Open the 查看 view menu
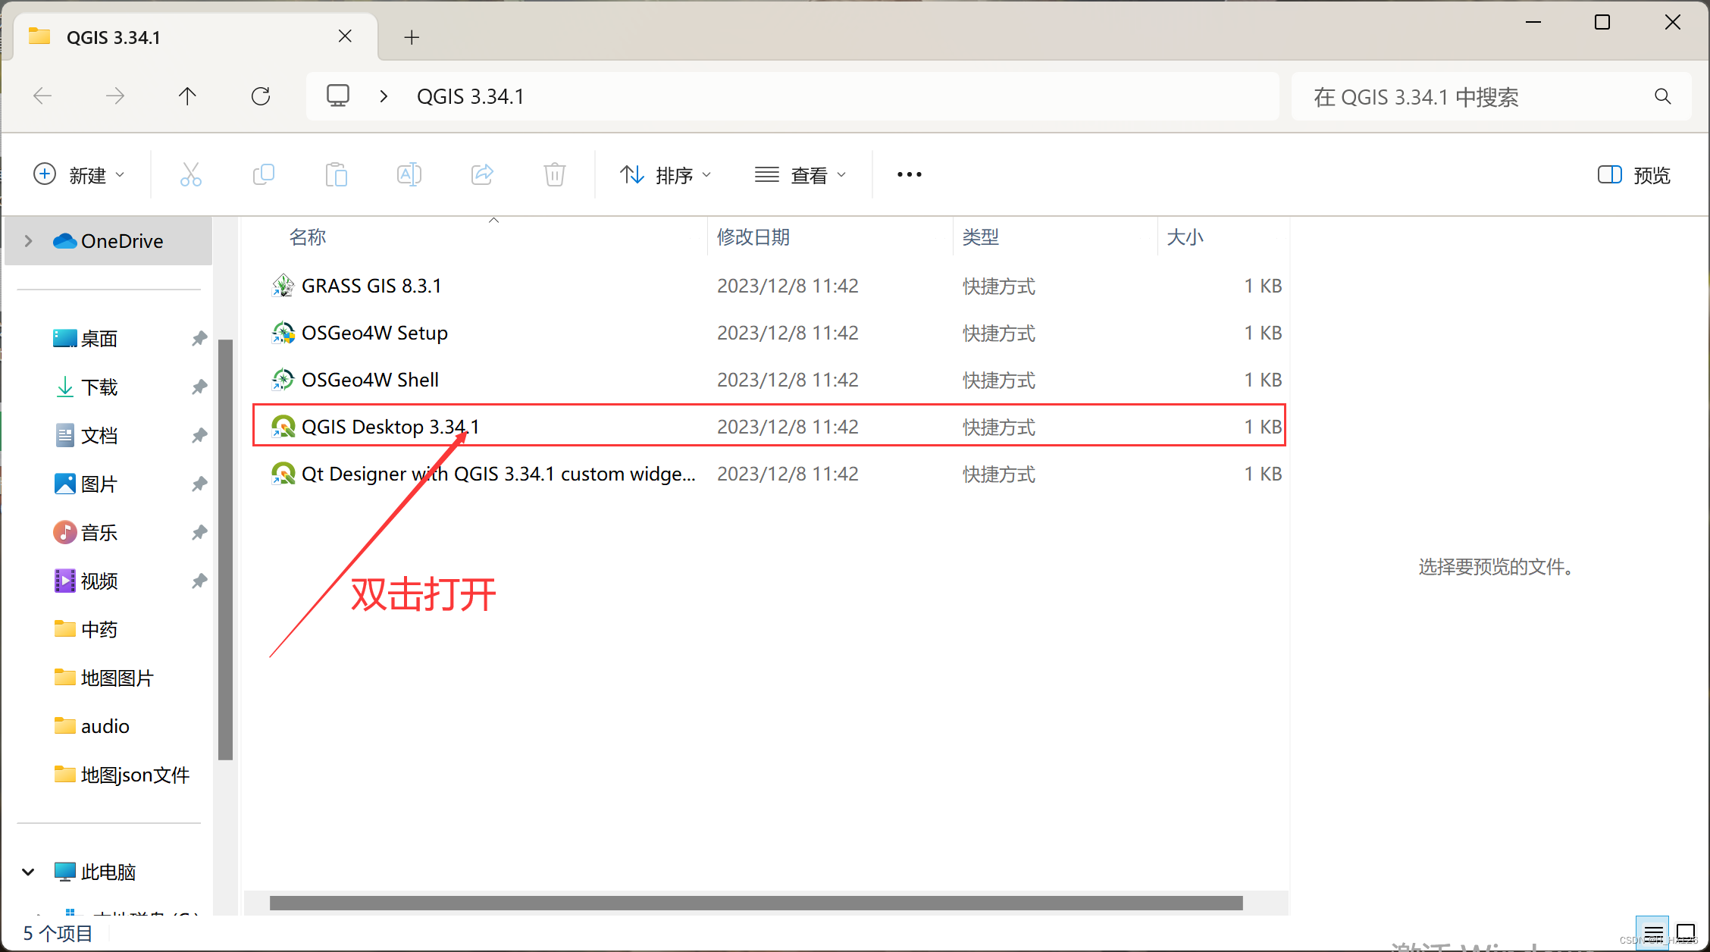Screen dimensions: 1710x952 (x=800, y=175)
